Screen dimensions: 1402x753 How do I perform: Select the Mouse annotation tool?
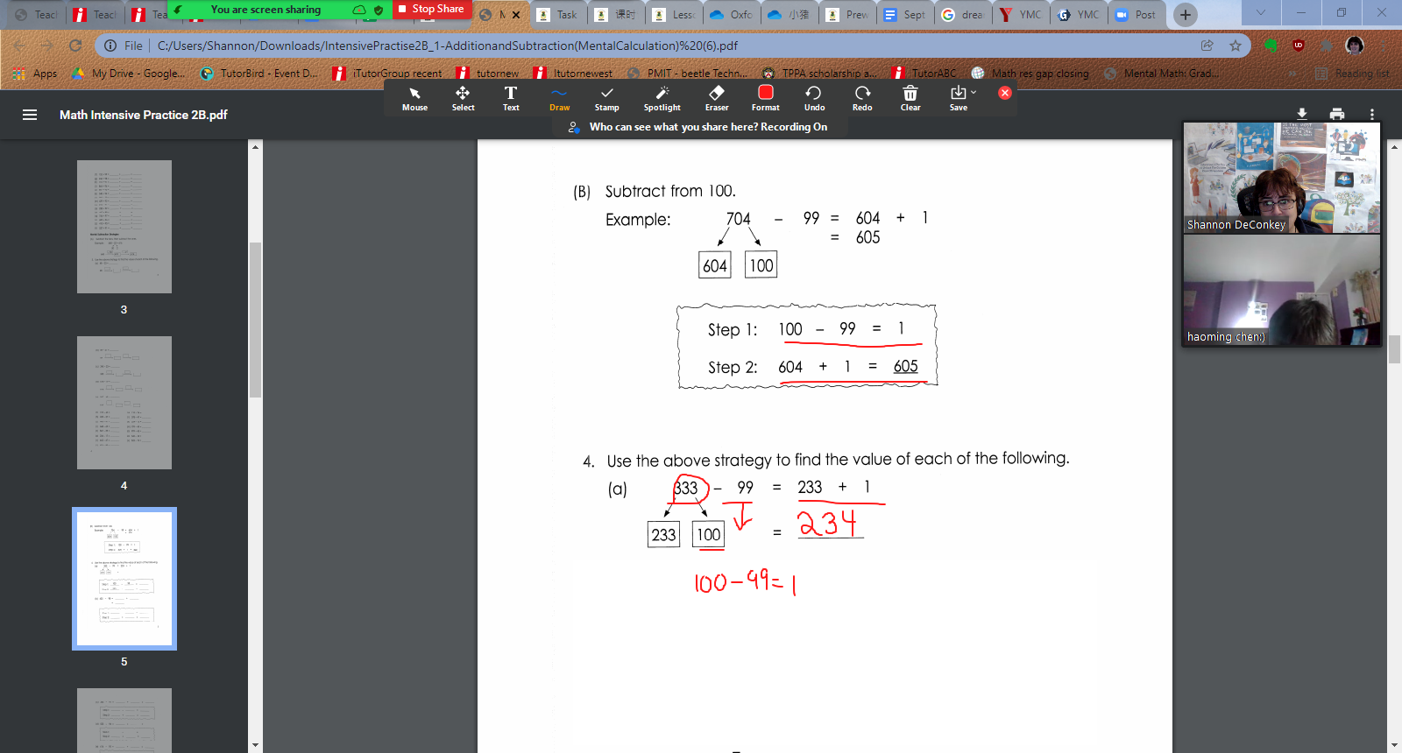[414, 98]
